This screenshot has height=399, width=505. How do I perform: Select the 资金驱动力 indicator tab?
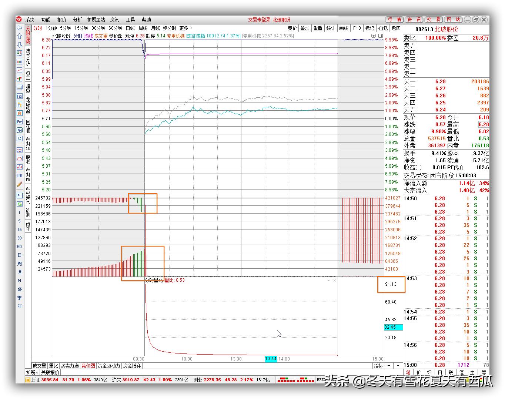pyautogui.click(x=109, y=366)
